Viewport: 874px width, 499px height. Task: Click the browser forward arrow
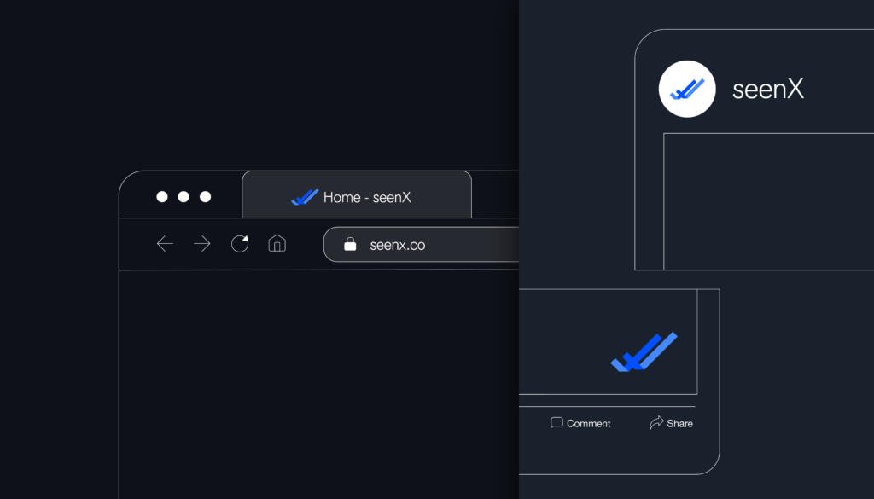202,245
